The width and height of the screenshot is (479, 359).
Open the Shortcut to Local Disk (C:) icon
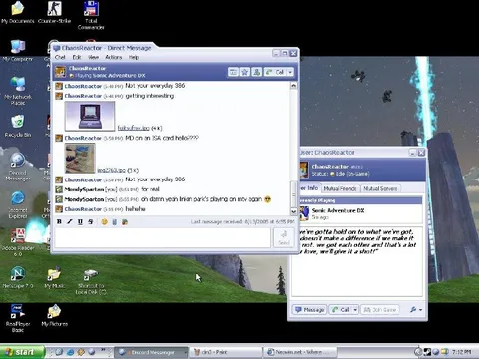[91, 282]
